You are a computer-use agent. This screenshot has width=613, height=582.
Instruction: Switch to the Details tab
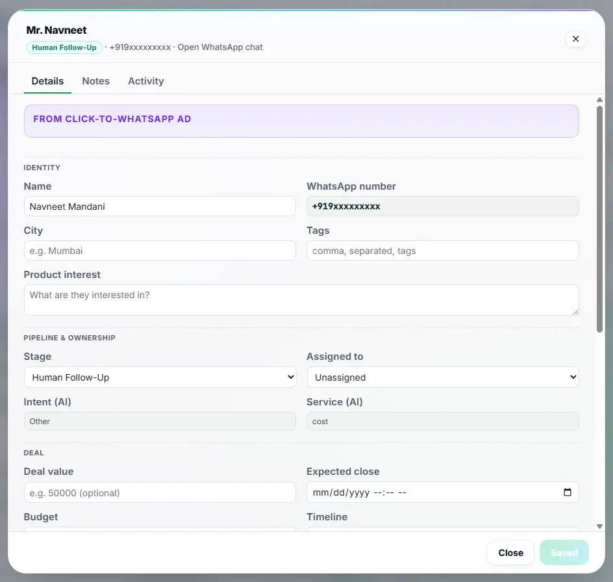[x=47, y=81]
